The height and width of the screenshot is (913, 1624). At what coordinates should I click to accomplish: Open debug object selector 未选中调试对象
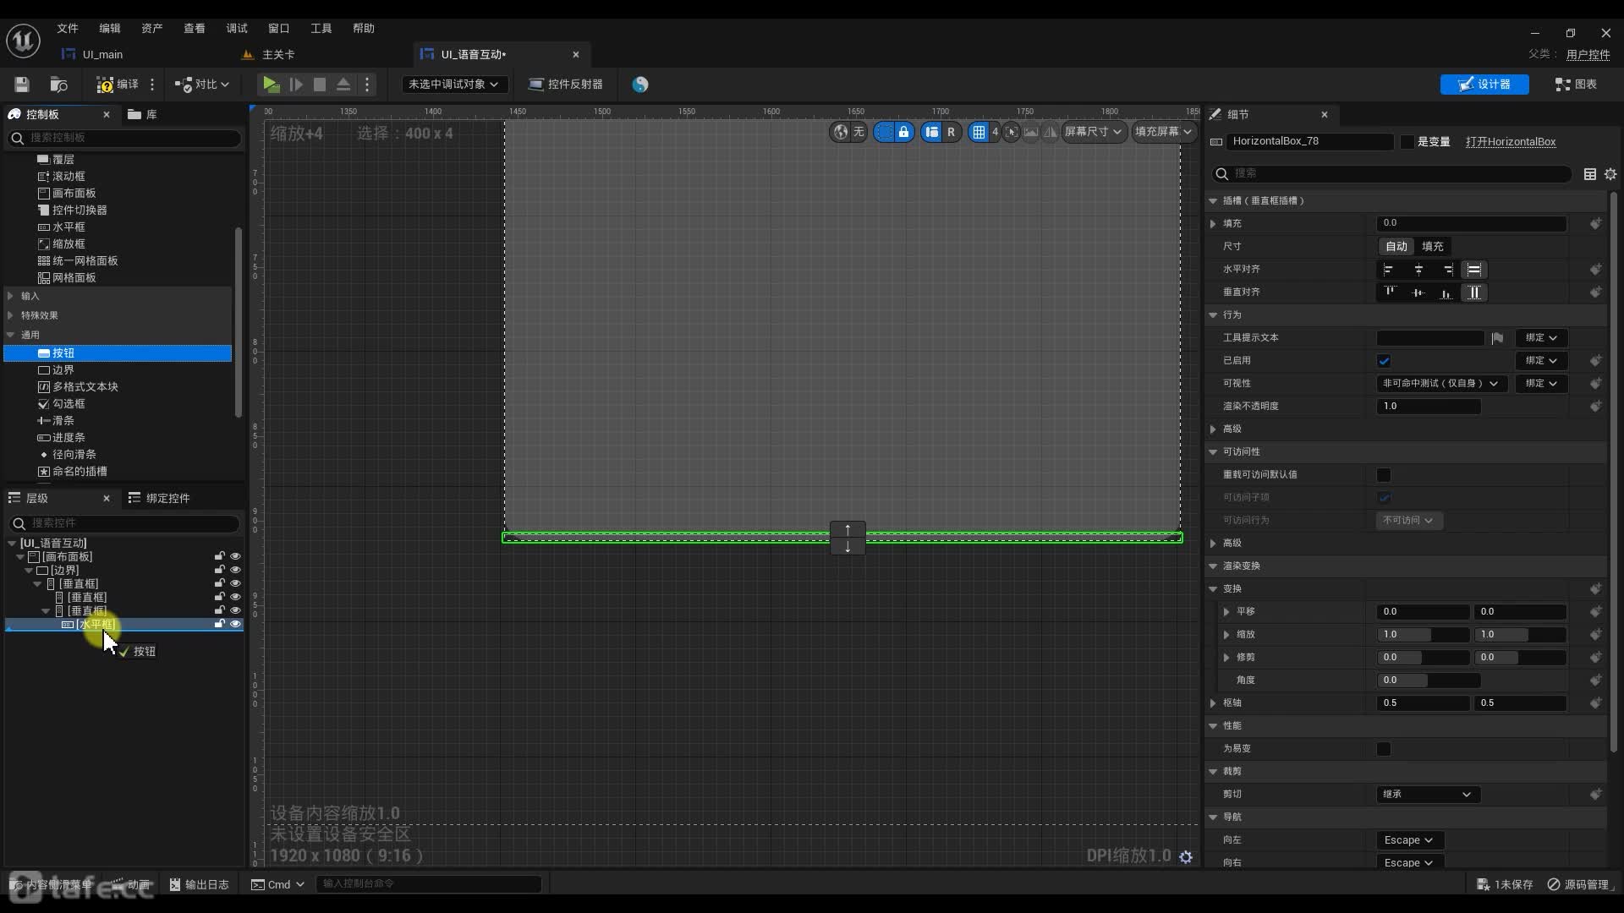[x=453, y=84]
